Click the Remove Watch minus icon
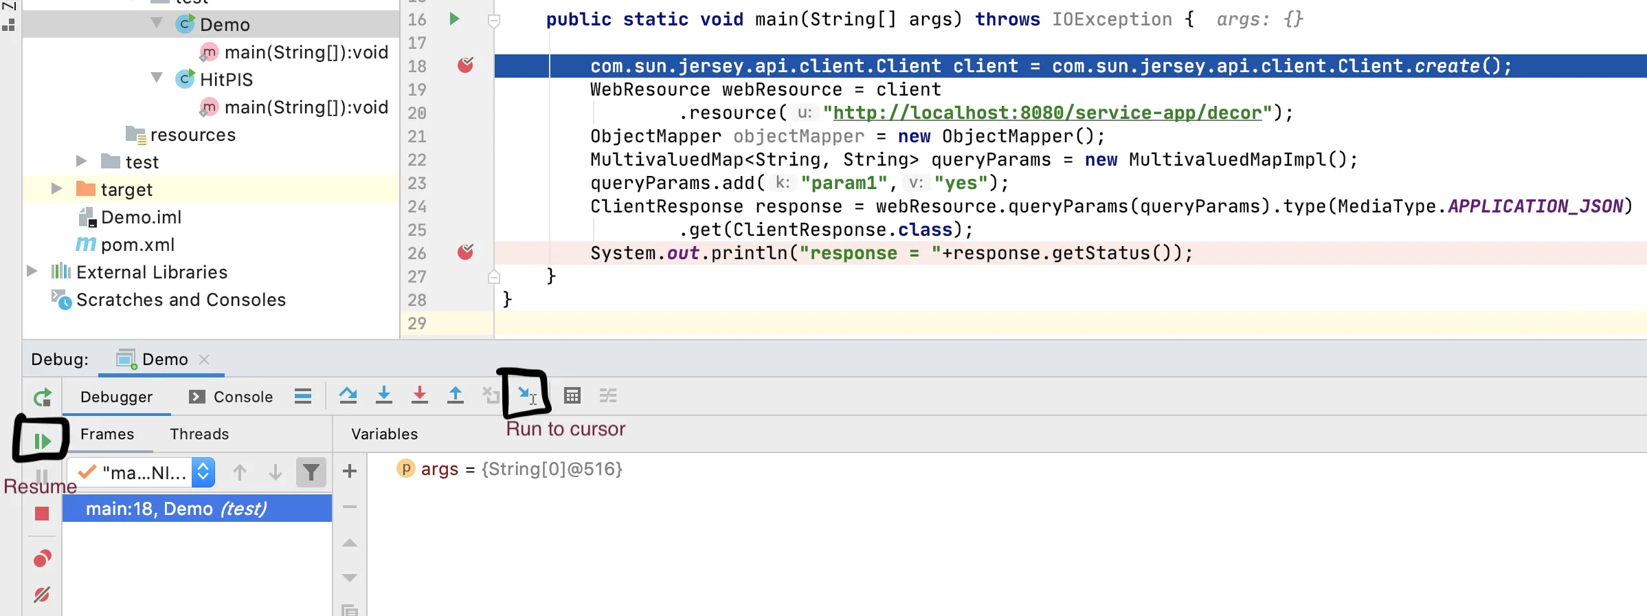 click(350, 507)
